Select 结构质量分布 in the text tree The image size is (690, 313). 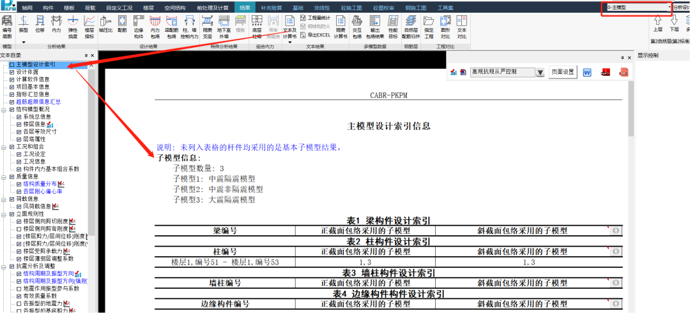point(41,184)
